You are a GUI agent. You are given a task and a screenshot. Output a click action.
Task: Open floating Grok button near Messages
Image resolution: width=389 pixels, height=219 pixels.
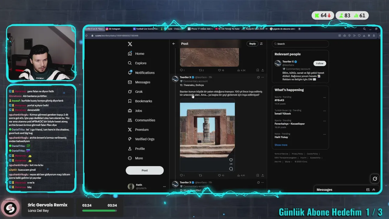click(x=375, y=179)
